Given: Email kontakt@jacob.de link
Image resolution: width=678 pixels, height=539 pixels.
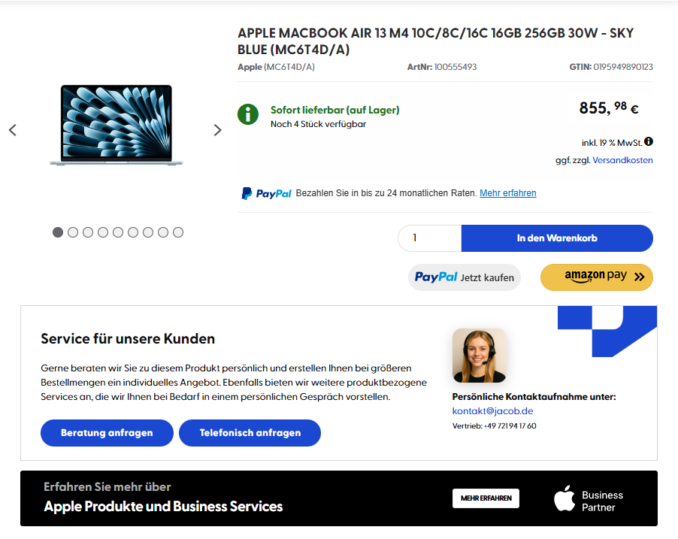Looking at the screenshot, I should coord(492,411).
